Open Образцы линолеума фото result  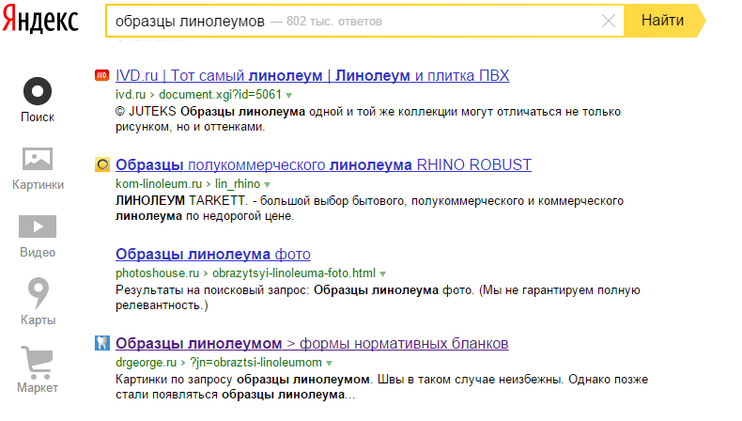coord(213,255)
